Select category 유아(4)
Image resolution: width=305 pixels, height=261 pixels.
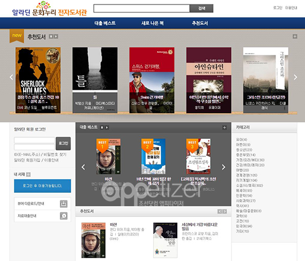tap(242, 140)
